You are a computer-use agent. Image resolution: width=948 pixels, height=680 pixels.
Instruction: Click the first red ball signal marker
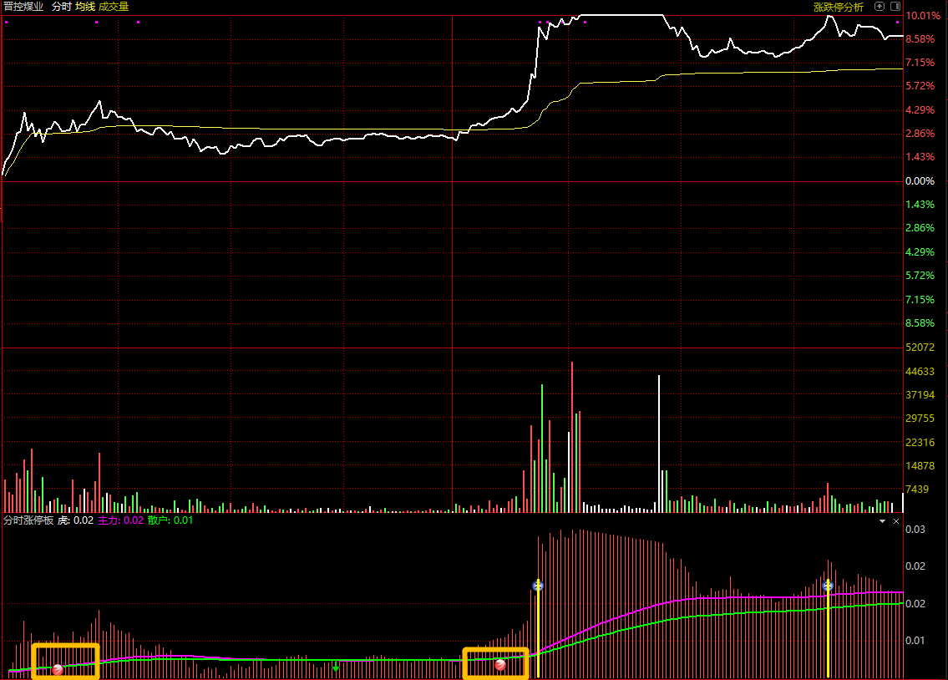pyautogui.click(x=58, y=669)
